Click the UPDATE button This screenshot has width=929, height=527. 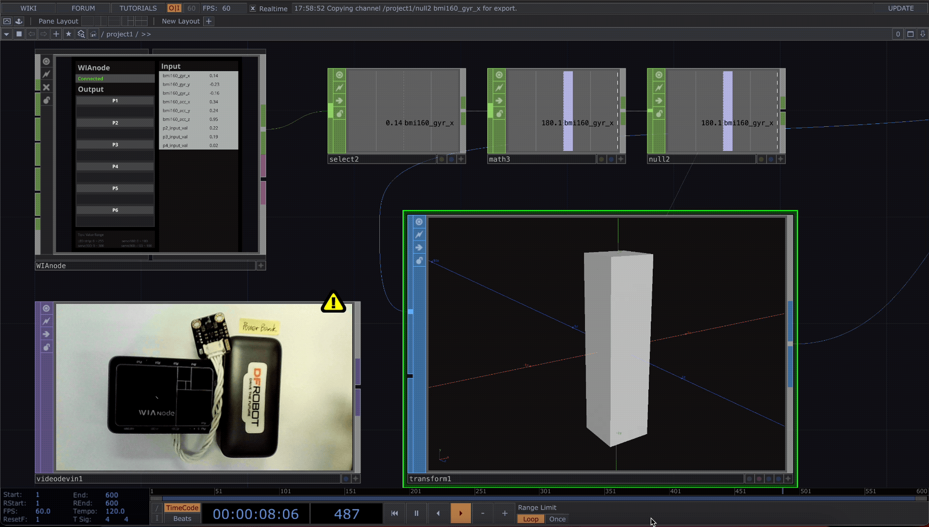900,8
